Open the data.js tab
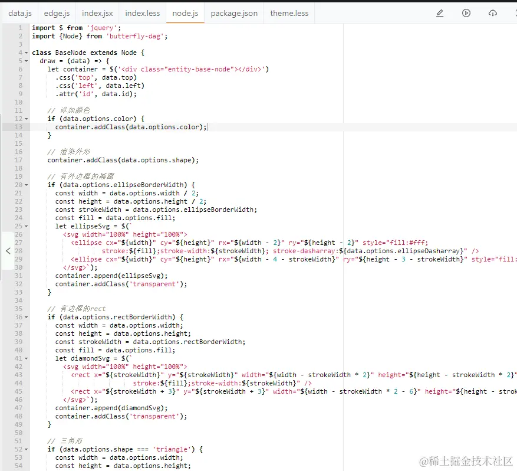 coord(20,13)
